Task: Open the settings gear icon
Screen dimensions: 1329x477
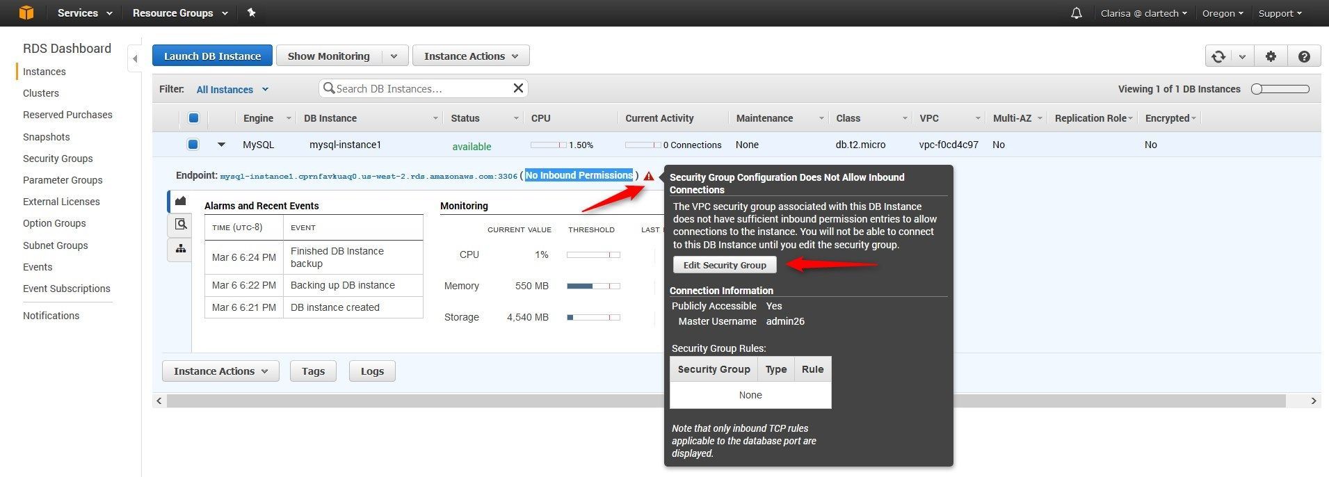Action: [1271, 56]
